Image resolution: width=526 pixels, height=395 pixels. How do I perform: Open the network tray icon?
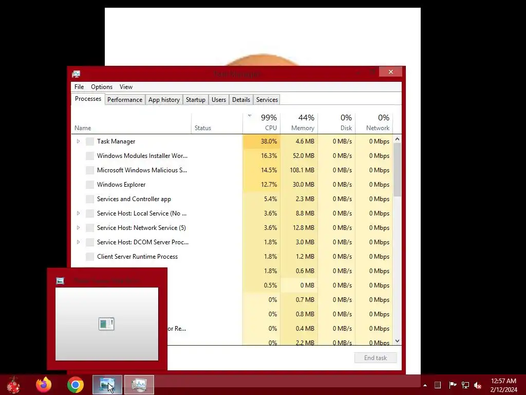465,385
